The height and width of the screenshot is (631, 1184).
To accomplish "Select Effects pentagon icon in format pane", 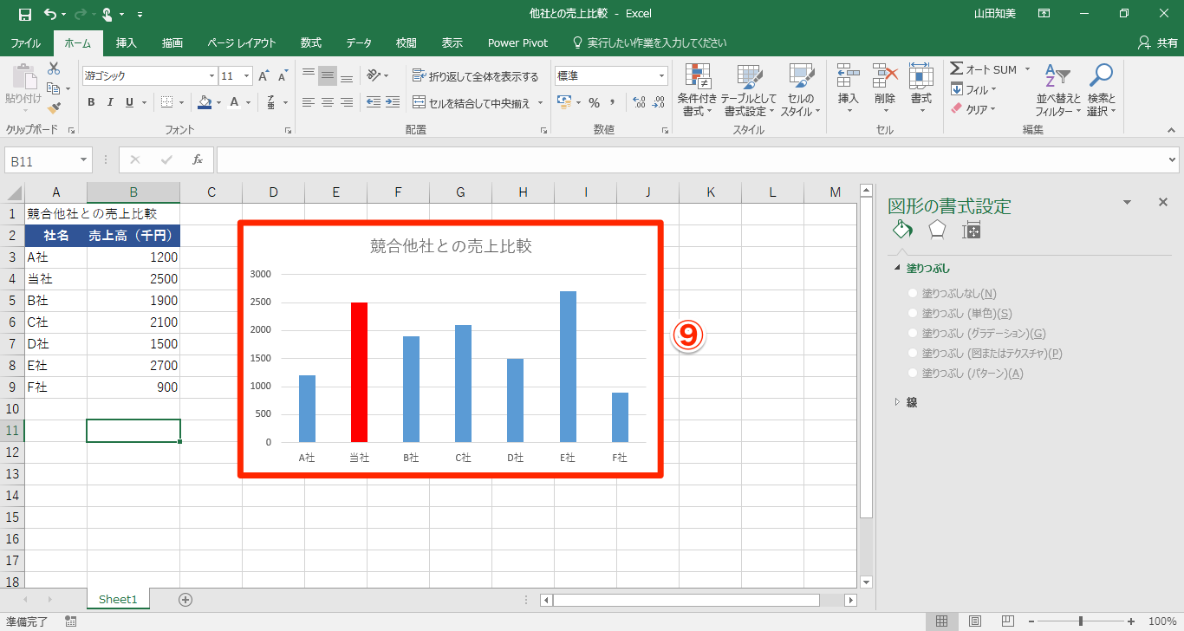I will click(937, 231).
